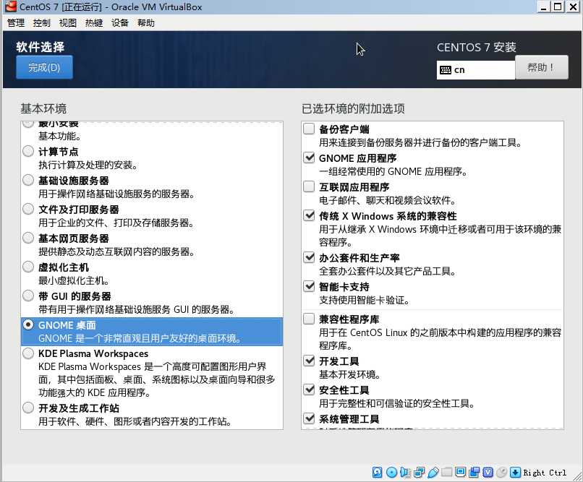Click the optical disc status icon
The width and height of the screenshot is (583, 482).
[x=391, y=472]
